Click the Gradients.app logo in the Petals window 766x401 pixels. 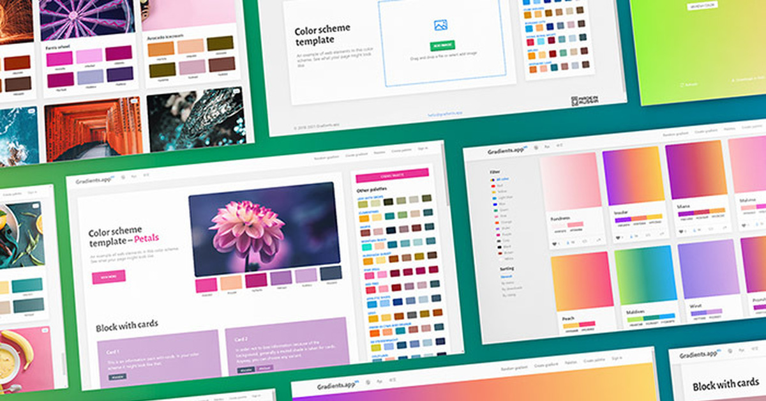pyautogui.click(x=94, y=180)
